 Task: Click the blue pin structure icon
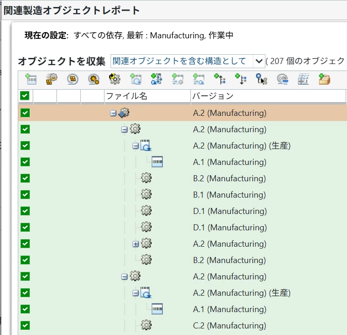click(261, 79)
